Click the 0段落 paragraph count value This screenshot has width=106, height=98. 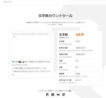tap(78, 74)
